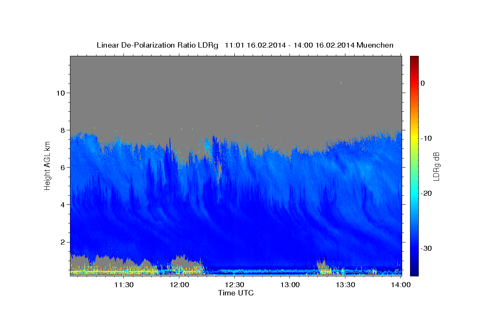Click the colorbar value label '-10'

pyautogui.click(x=427, y=138)
